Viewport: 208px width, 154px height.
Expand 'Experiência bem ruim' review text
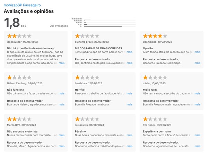[197, 135]
